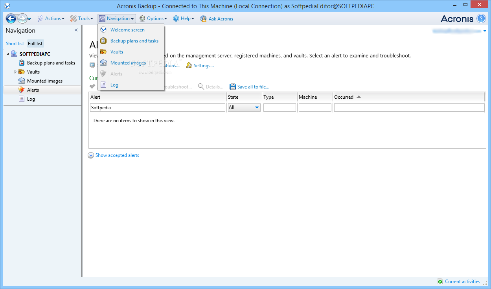Screen dimensions: 491x289
Task: Click the Vaults folder icon in sidebar
Action: (x=22, y=72)
